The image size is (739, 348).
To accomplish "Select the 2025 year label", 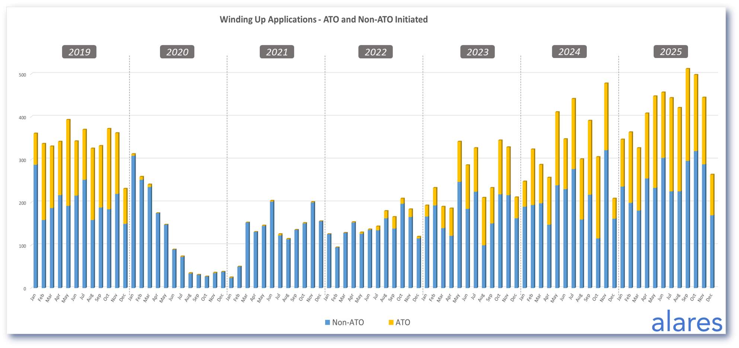I will 671,51.
